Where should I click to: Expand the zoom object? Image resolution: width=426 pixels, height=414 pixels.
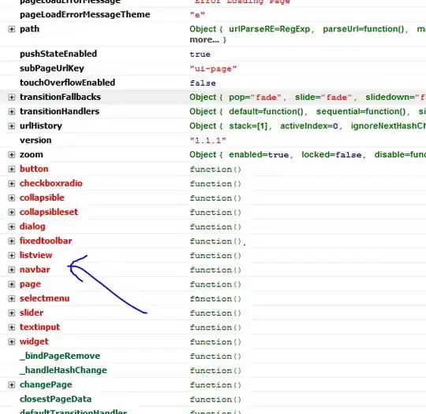click(12, 155)
